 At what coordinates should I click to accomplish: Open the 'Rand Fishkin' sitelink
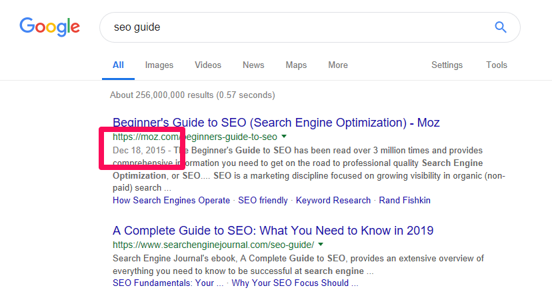click(405, 200)
